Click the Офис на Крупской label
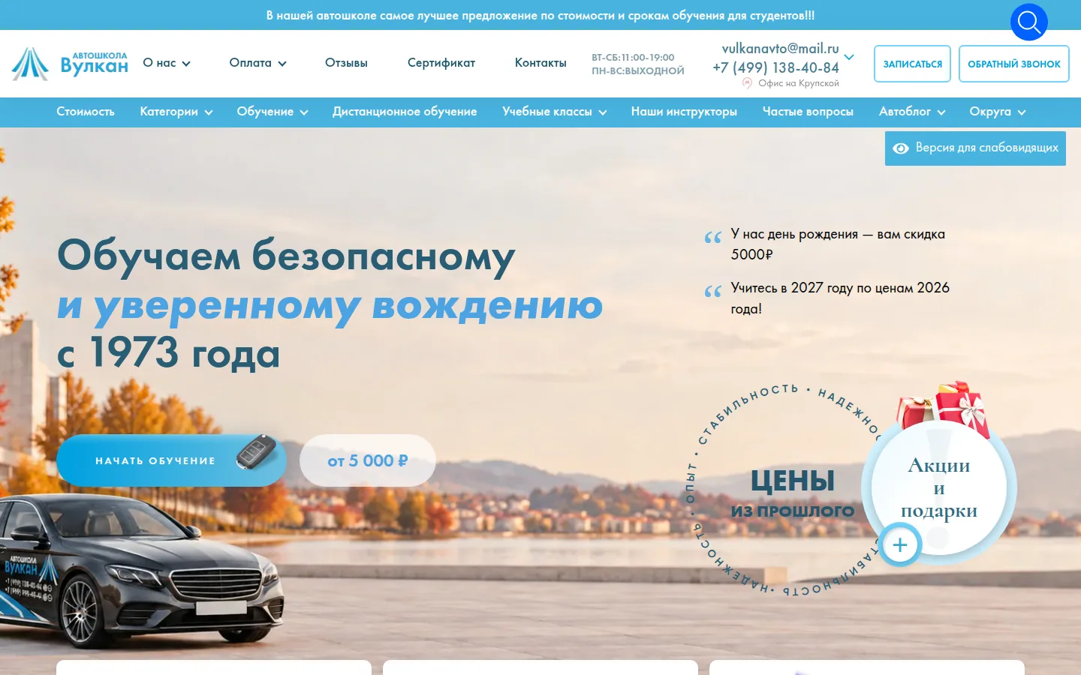The height and width of the screenshot is (675, 1081). tap(799, 83)
